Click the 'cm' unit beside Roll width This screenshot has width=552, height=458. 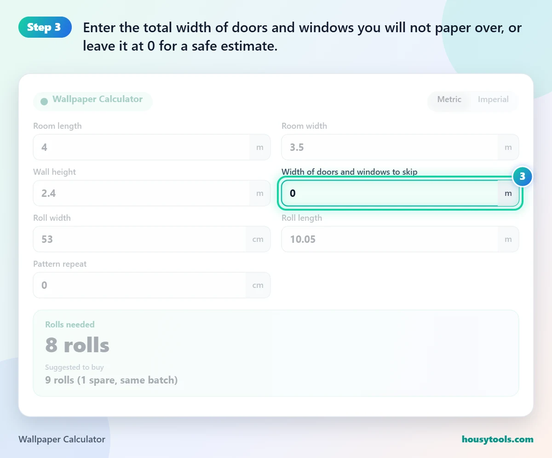click(258, 239)
